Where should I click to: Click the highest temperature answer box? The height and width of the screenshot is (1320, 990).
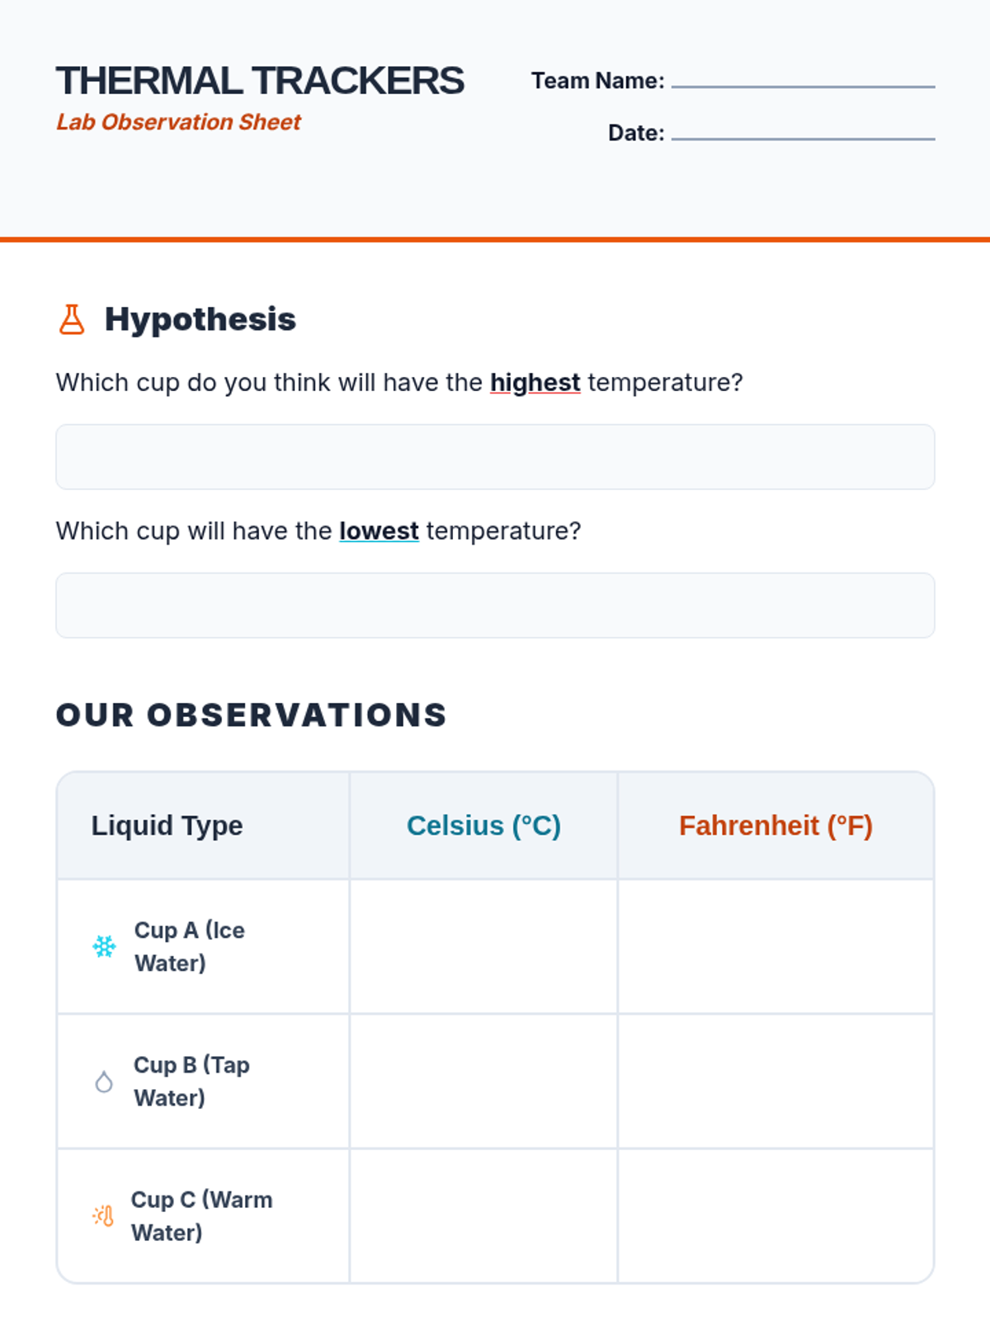pos(495,457)
